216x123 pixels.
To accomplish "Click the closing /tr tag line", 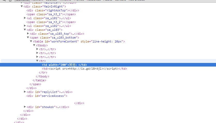I will coord(43,73).
